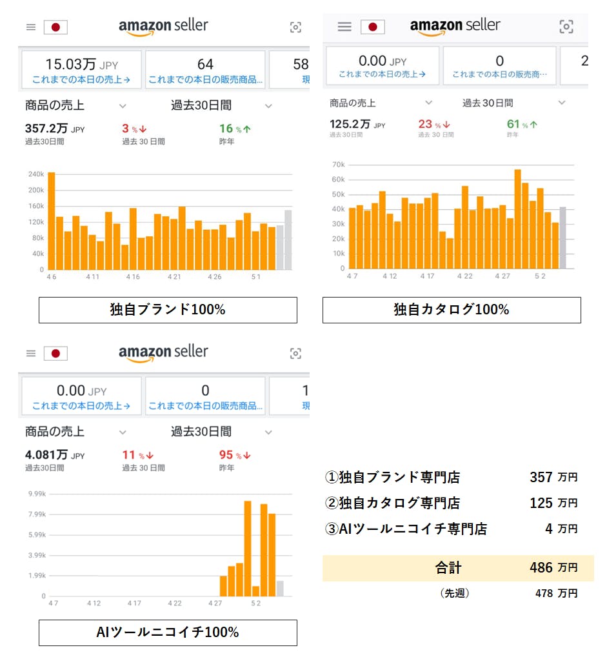Open これまでの本日の販売商品 link under 64
Viewport: 607px width, 659px height.
click(x=205, y=80)
